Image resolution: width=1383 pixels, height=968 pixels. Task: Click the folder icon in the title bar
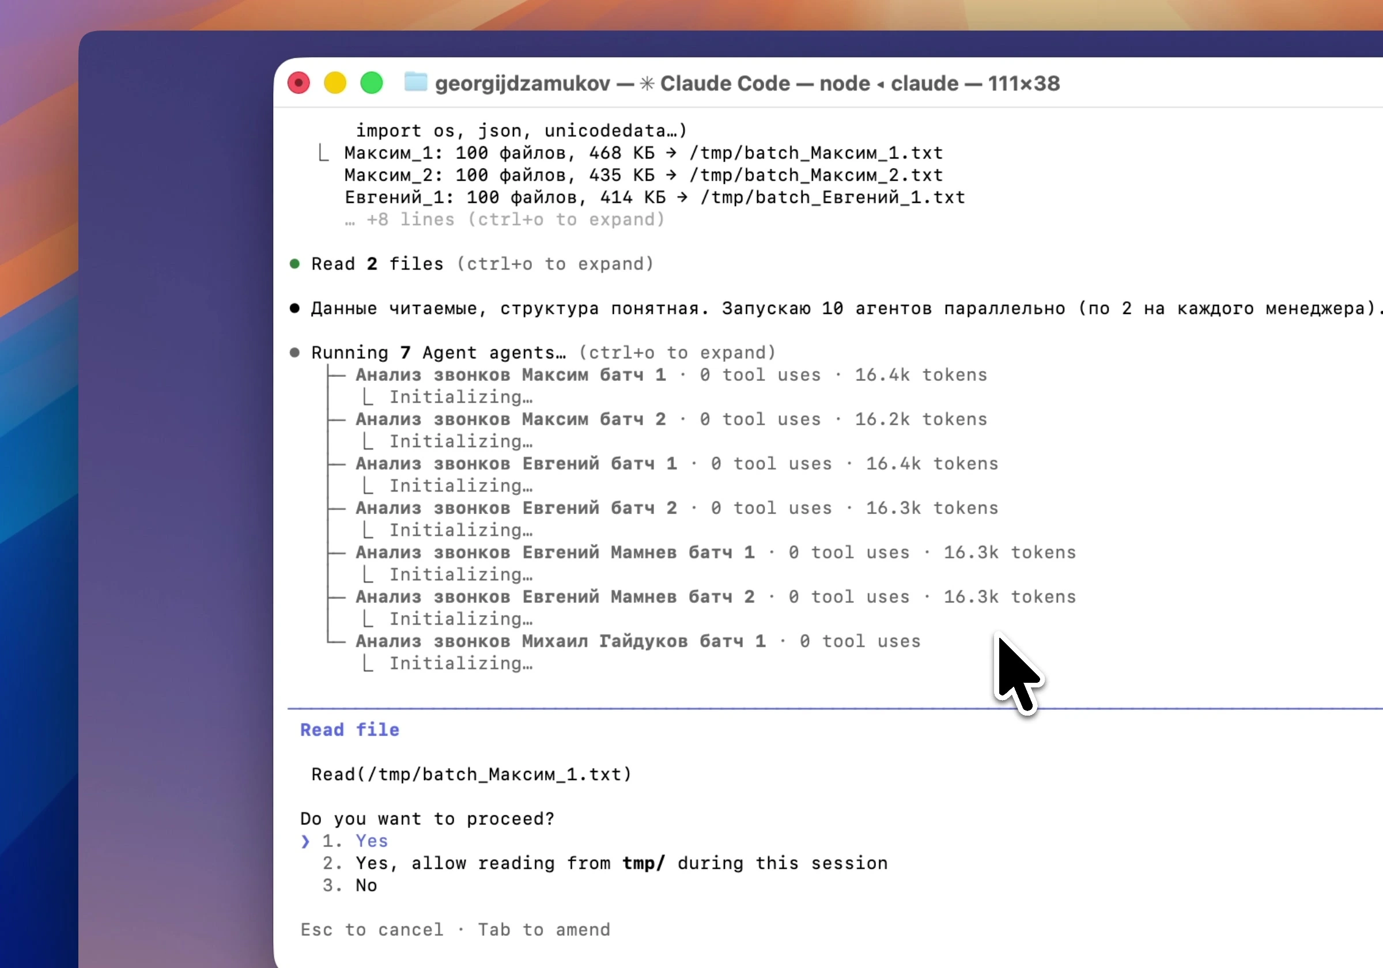point(415,82)
